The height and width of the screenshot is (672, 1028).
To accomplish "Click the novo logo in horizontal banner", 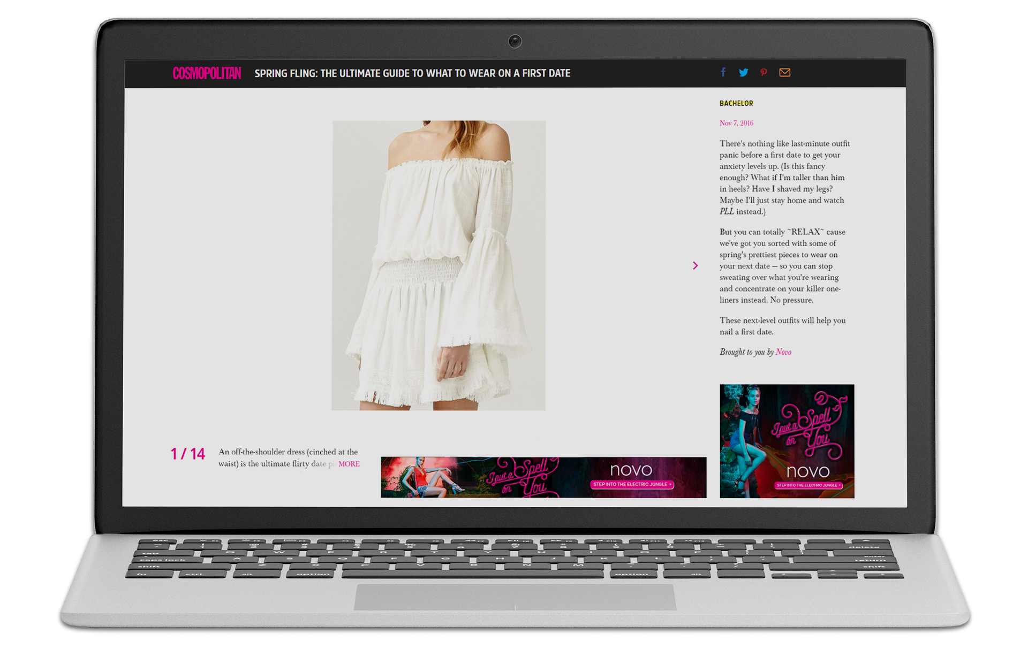I will pyautogui.click(x=631, y=470).
